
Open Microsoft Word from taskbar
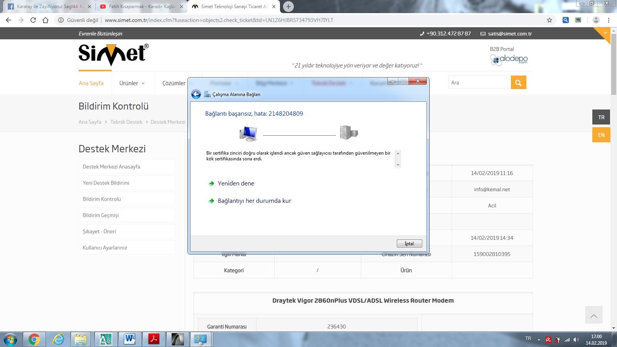click(x=130, y=339)
